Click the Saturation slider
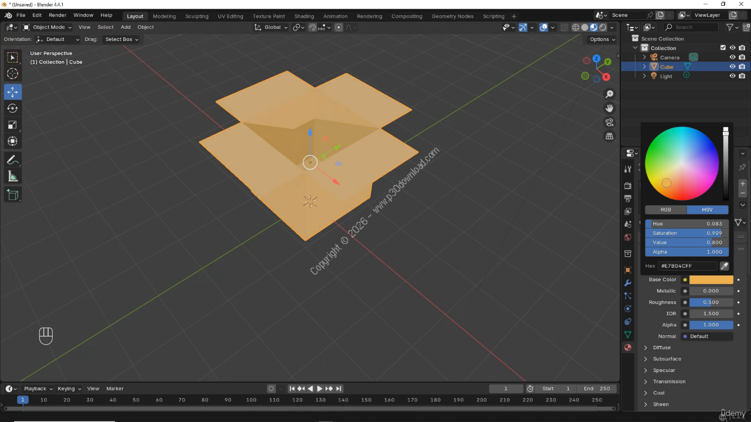This screenshot has height=422, width=751. click(686, 233)
